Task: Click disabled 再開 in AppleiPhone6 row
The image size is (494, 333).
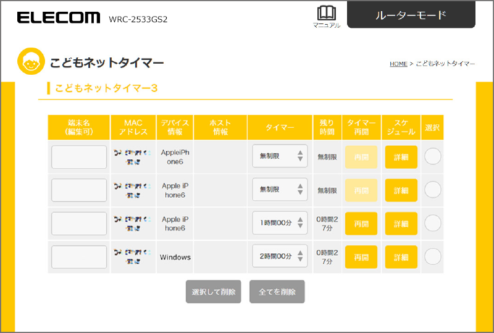Action: tap(361, 157)
